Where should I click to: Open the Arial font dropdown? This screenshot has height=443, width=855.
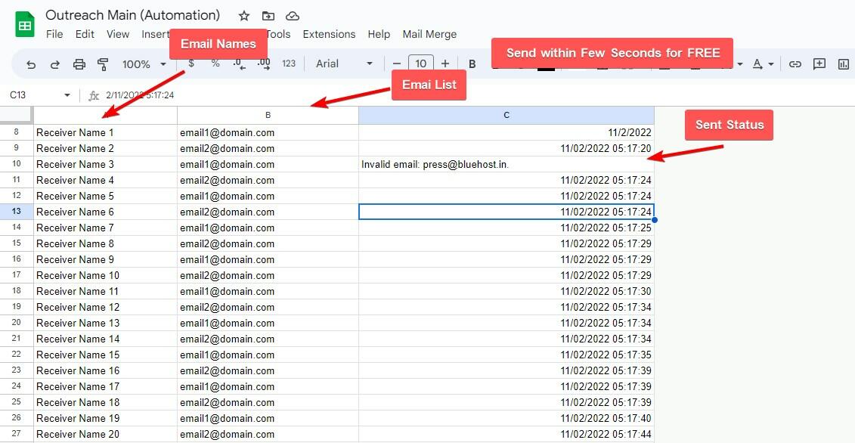(344, 64)
